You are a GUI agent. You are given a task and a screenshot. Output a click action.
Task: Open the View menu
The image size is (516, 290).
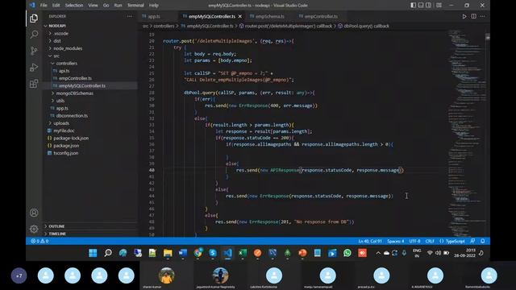click(93, 6)
